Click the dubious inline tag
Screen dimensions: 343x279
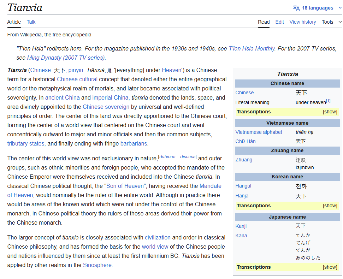(167, 156)
